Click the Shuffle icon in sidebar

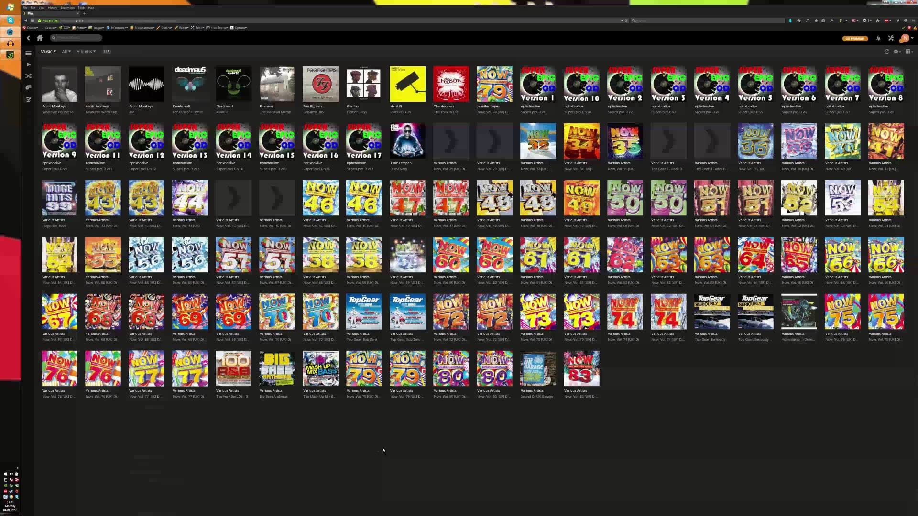pyautogui.click(x=28, y=76)
